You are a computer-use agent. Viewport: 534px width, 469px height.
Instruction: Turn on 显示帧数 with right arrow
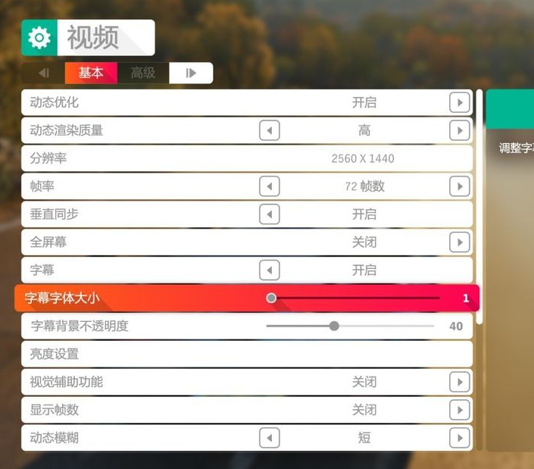coord(460,410)
